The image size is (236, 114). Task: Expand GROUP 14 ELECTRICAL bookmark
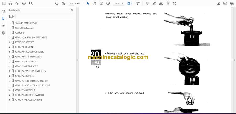pos(10,62)
